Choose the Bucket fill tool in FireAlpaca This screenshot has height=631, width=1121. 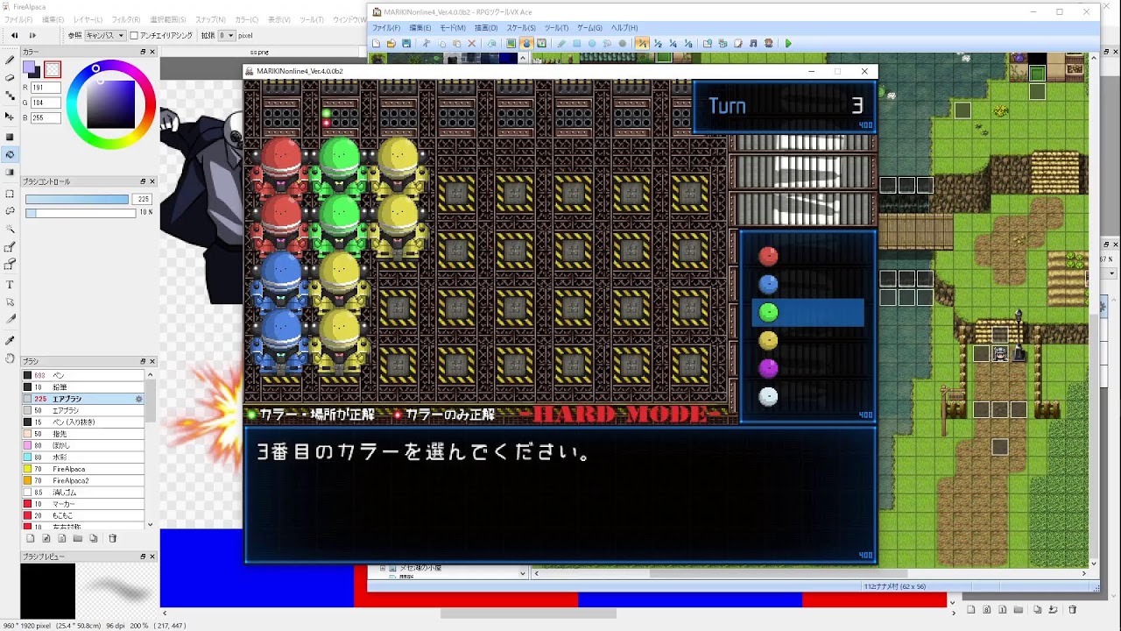click(10, 154)
